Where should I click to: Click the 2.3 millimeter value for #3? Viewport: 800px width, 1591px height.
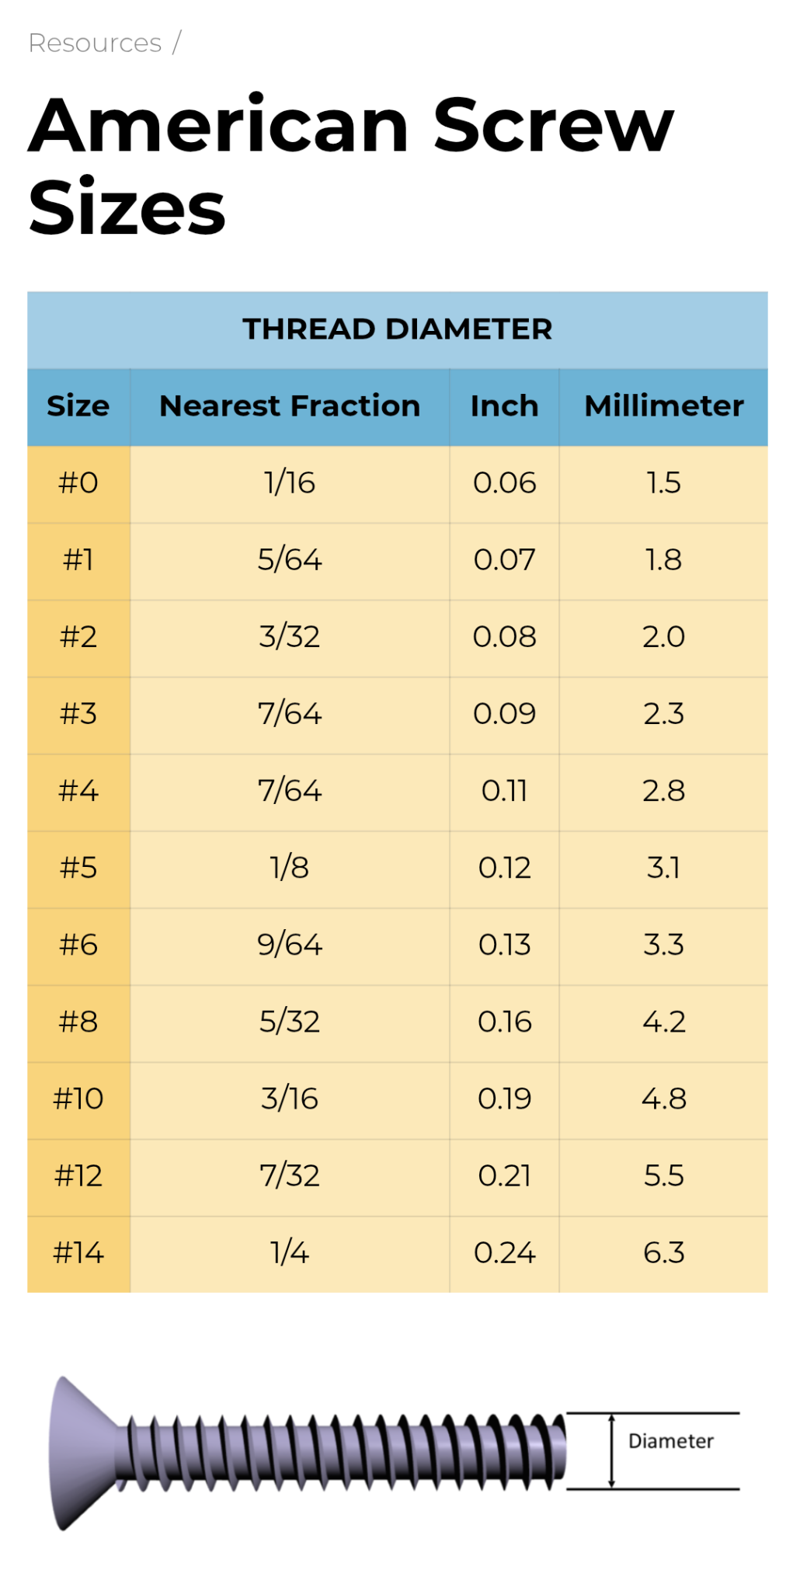point(664,714)
